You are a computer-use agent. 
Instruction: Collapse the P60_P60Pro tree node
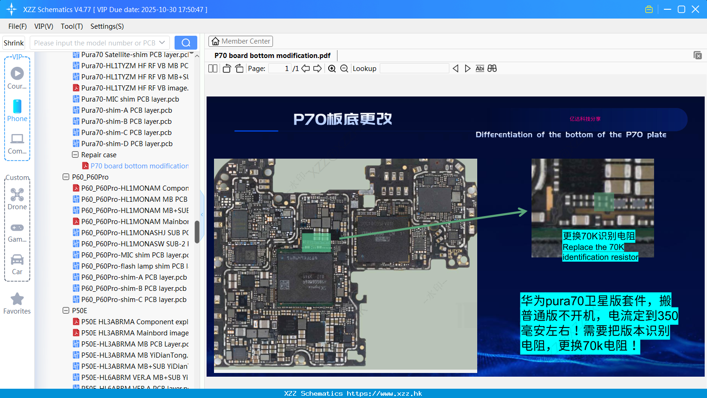(66, 177)
